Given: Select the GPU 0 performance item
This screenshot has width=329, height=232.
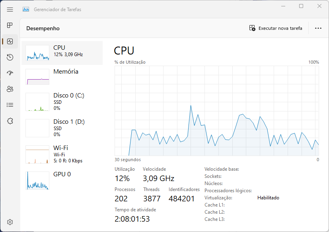Looking at the screenshot, I should point(62,180).
